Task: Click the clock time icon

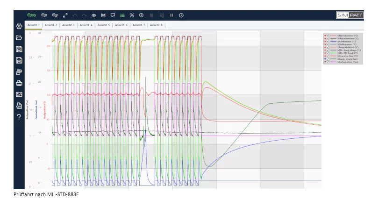Action: pyautogui.click(x=141, y=15)
